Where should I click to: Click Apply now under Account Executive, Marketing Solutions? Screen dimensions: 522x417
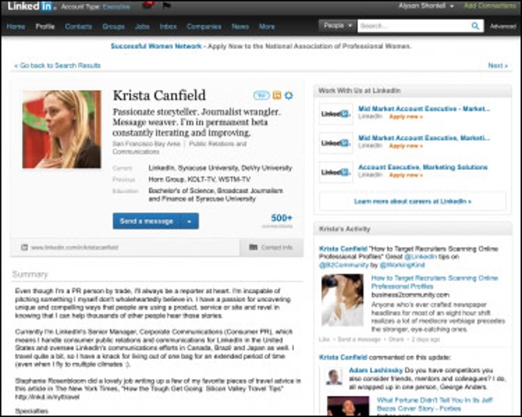[406, 175]
